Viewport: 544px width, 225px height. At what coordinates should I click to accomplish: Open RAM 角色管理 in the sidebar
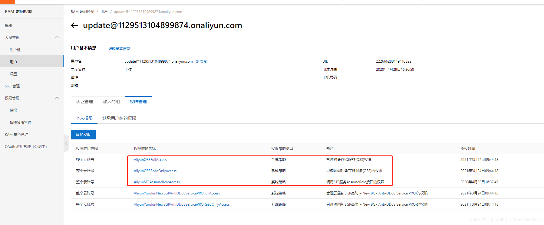tap(16, 135)
